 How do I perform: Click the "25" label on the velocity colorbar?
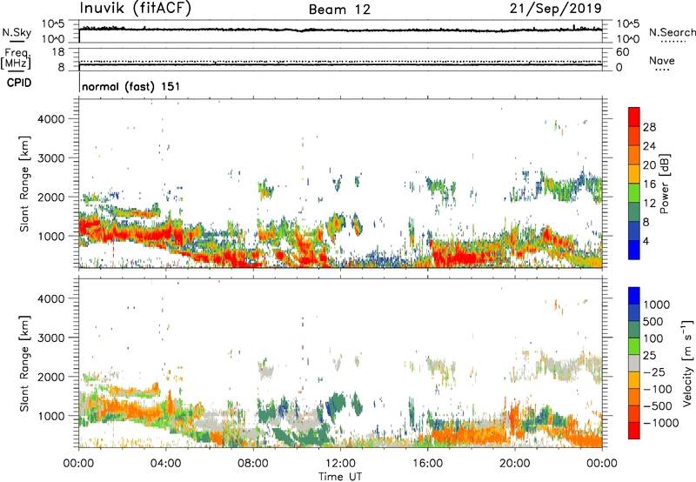[650, 356]
